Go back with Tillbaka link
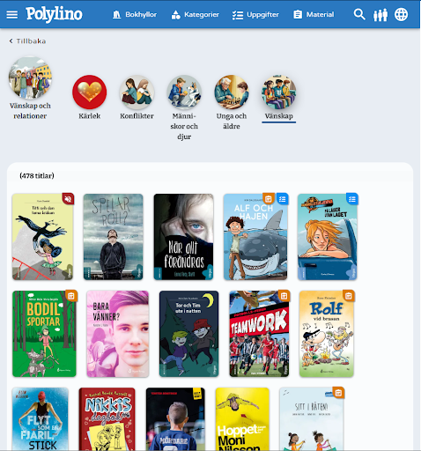Viewport: 421px width, 451px height. pyautogui.click(x=27, y=41)
